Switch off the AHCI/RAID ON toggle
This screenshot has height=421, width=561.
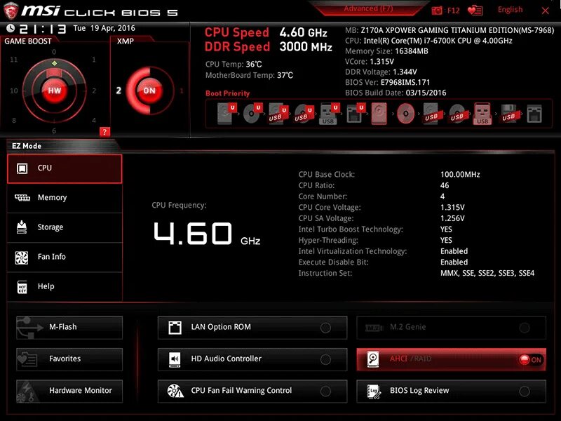531,359
